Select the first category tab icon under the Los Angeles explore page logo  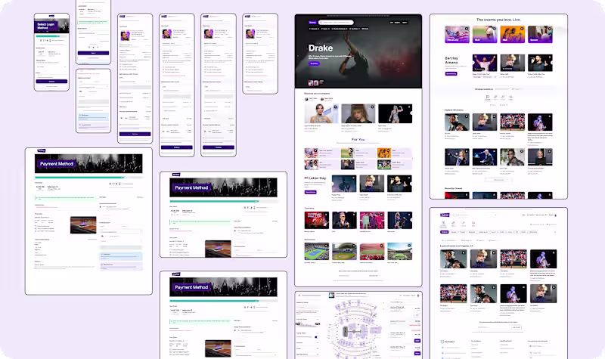443,223
